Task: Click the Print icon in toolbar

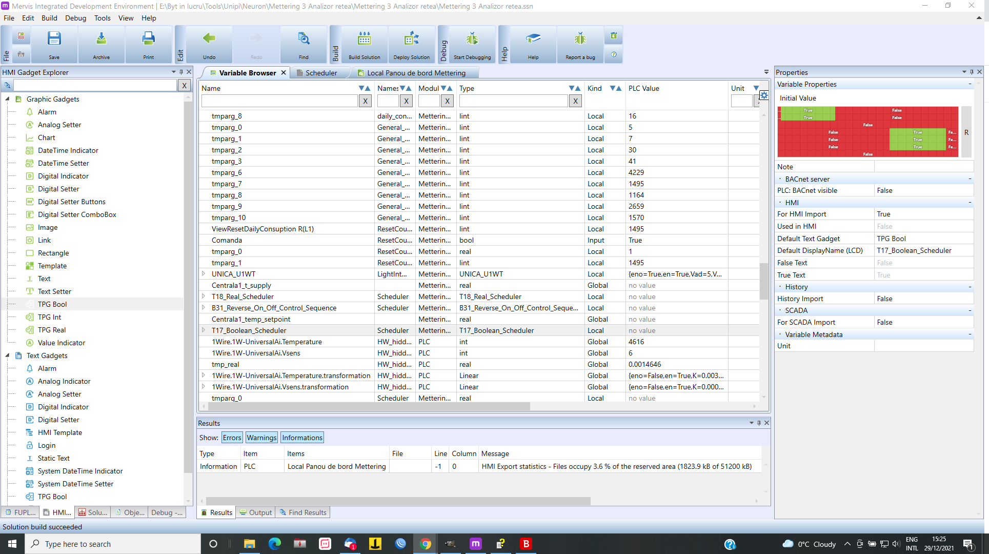Action: click(148, 39)
